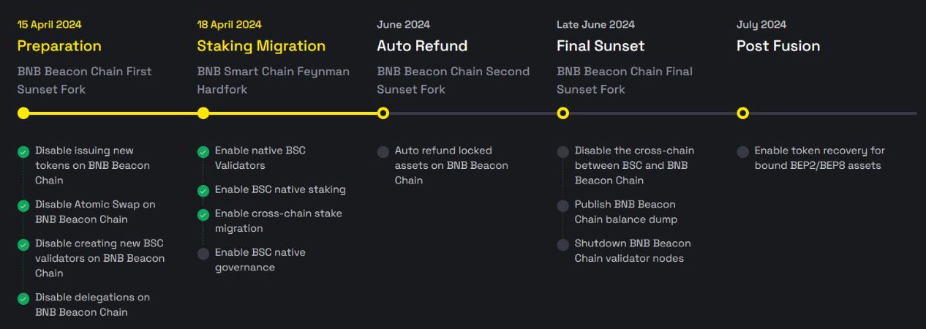Click the Auto Refund hollow timeline marker
This screenshot has width=926, height=329.
tap(383, 113)
